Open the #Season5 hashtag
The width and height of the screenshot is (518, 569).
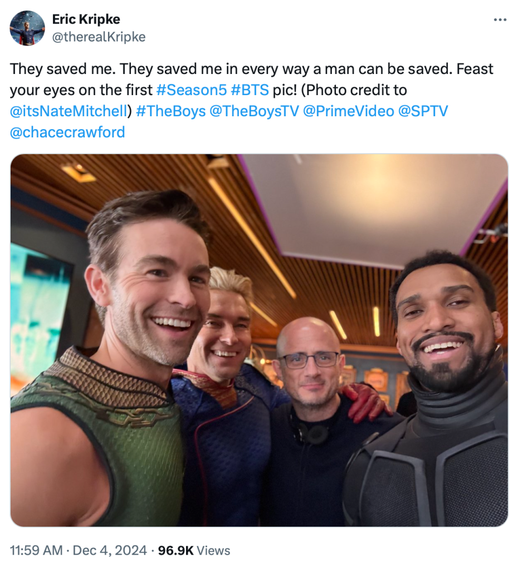(191, 90)
